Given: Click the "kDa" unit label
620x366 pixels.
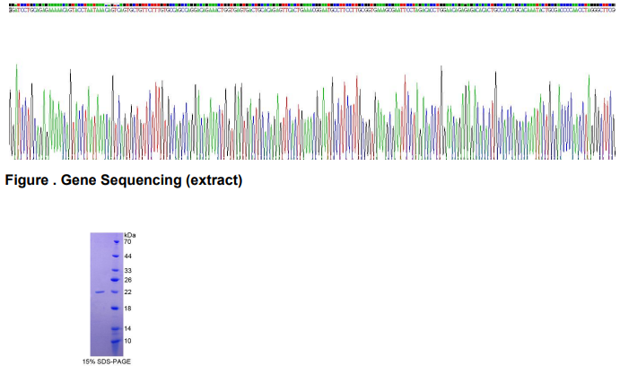Looking at the screenshot, I should 130,235.
